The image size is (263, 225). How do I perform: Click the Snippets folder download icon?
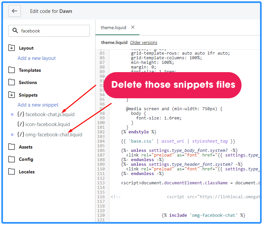(12, 95)
